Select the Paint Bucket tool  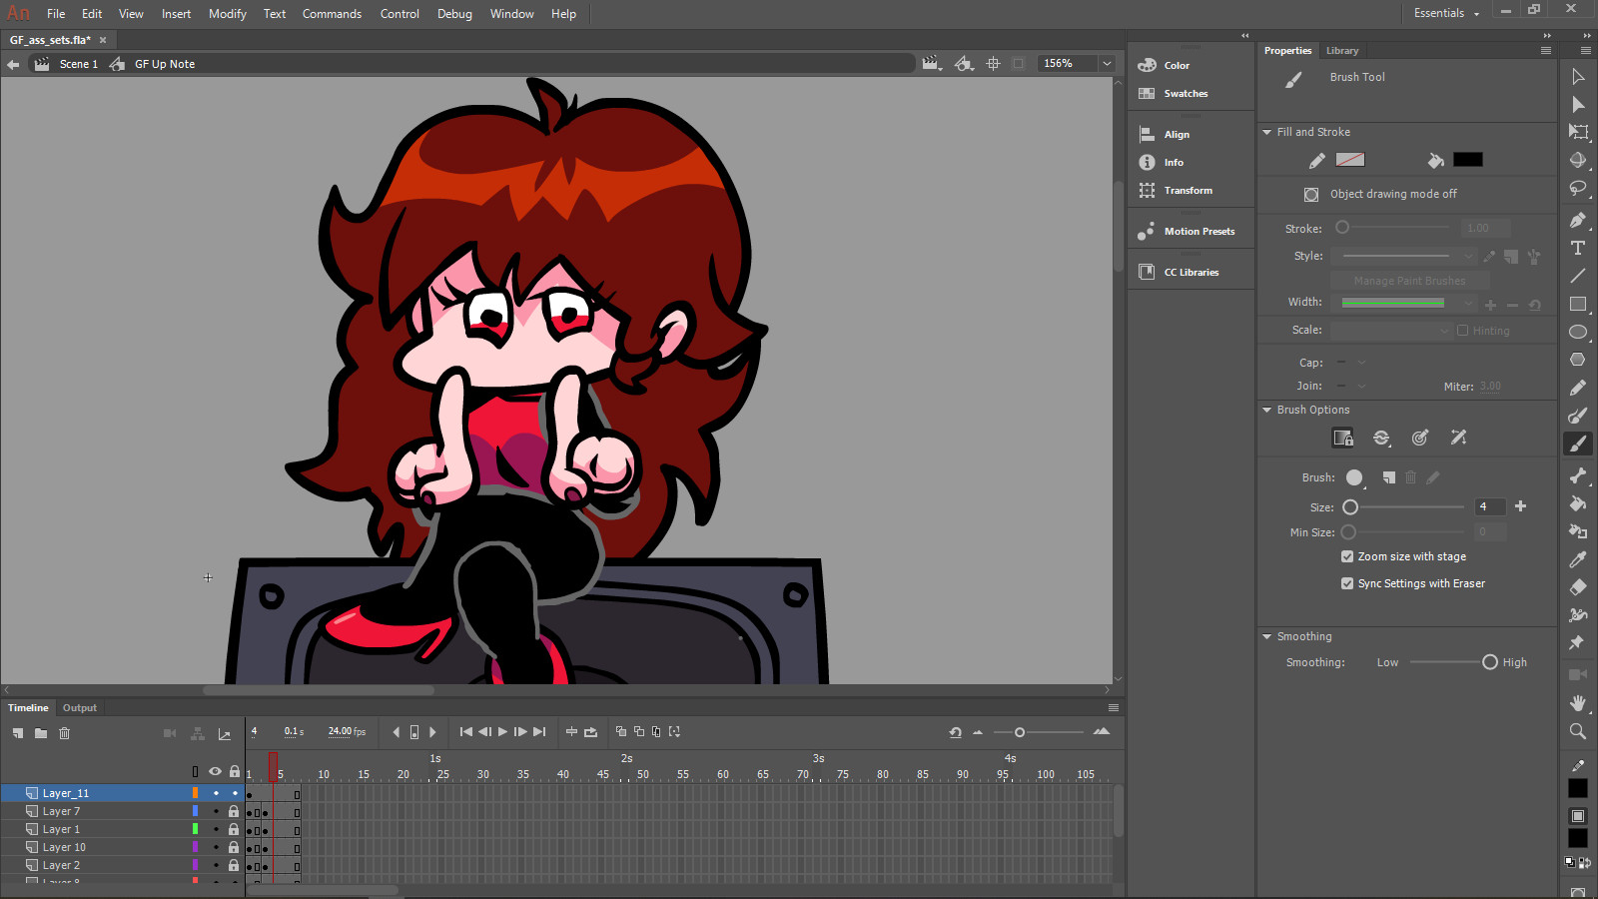coord(1578,503)
